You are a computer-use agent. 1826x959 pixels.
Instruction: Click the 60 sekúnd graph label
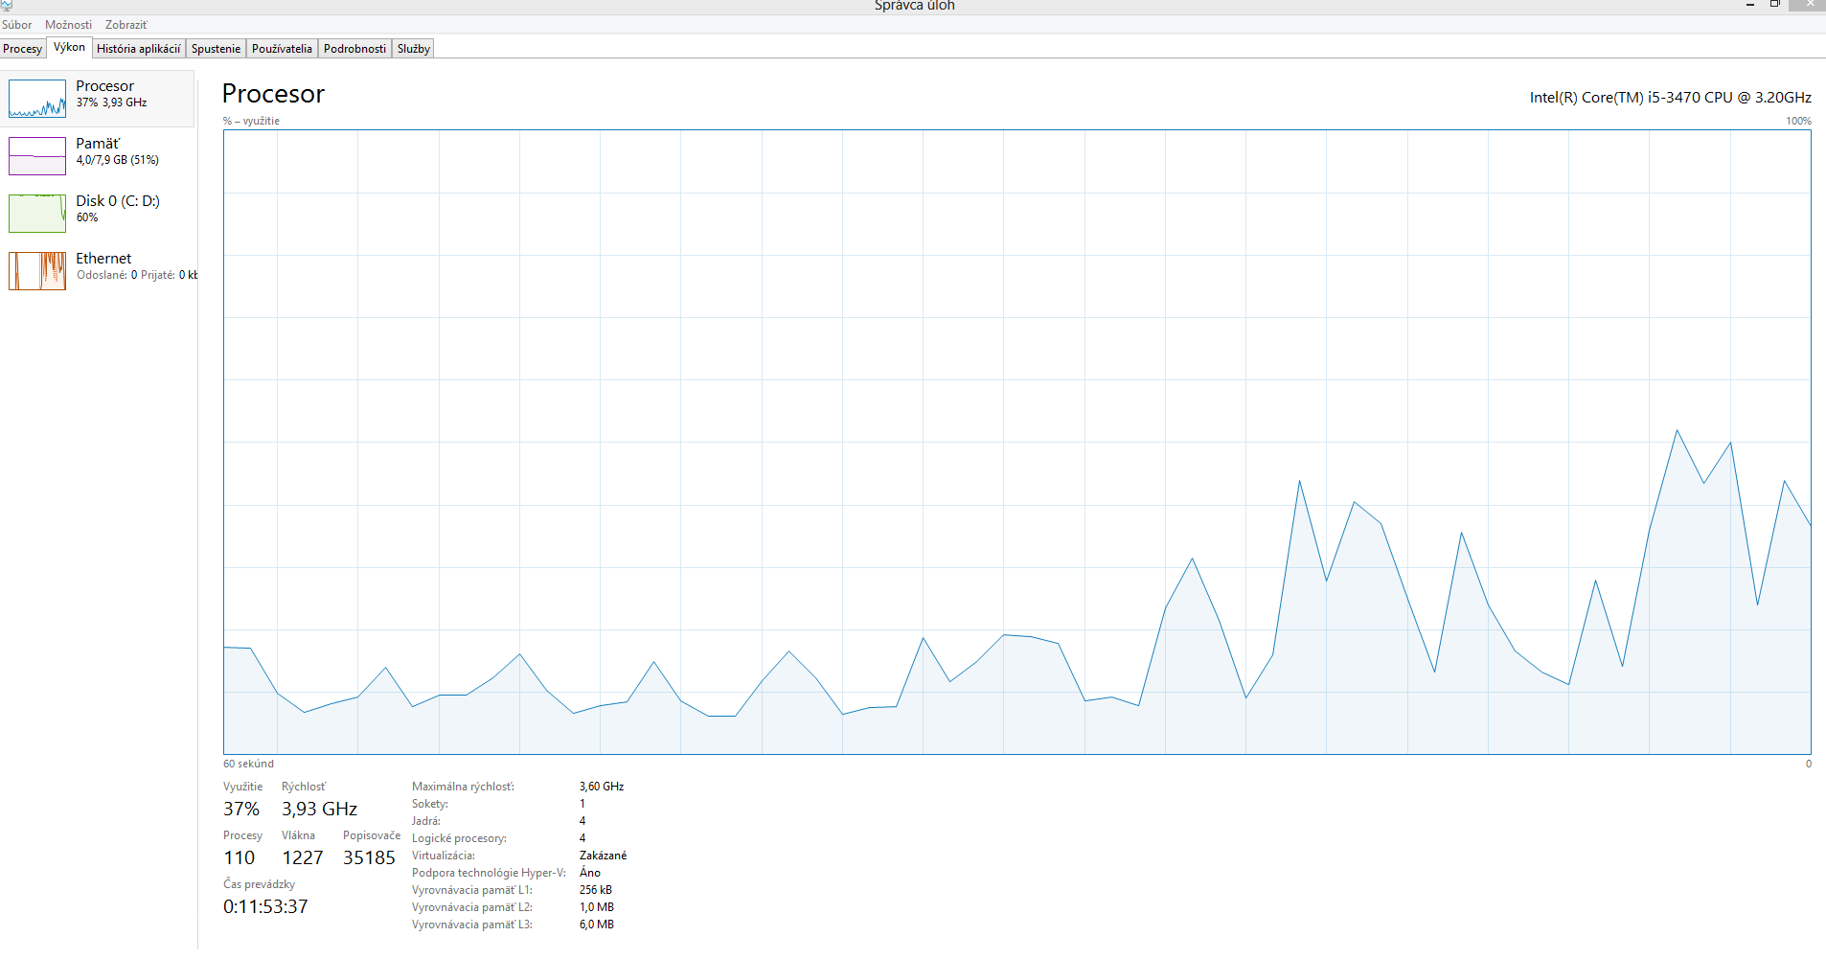[x=248, y=764]
